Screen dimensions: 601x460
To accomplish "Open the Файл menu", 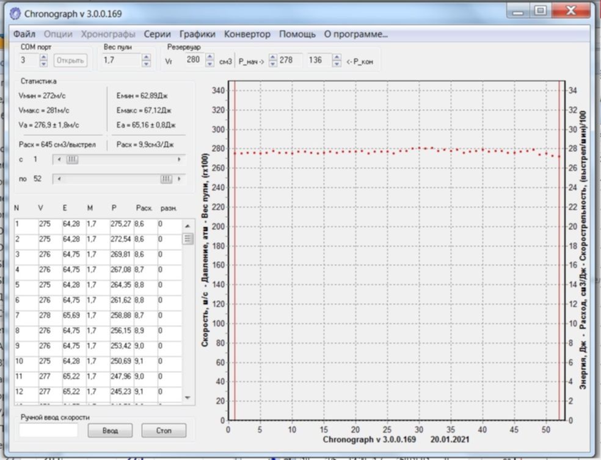I will [24, 34].
